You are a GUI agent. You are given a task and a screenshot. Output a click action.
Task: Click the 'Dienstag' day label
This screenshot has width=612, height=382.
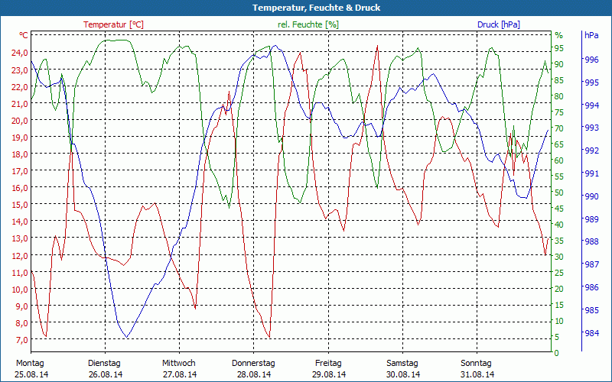tap(104, 364)
